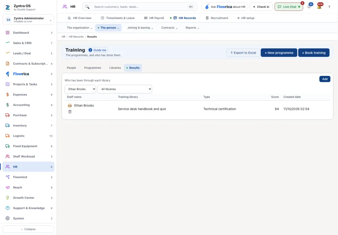The image size is (338, 235).
Task: Focus the search customers input field
Action: 140,7
